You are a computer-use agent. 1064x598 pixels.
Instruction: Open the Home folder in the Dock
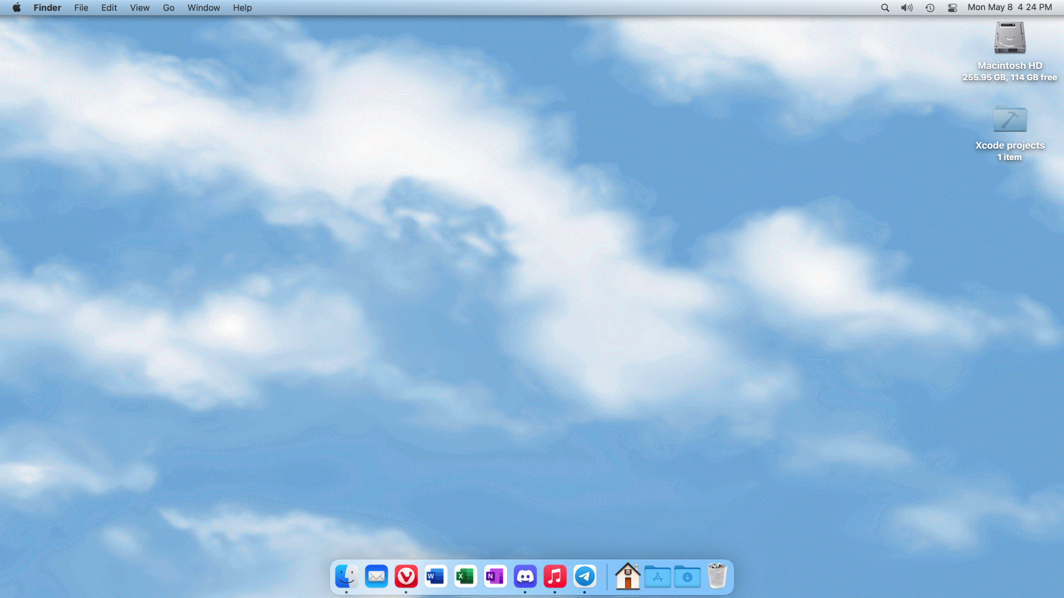[x=628, y=576]
